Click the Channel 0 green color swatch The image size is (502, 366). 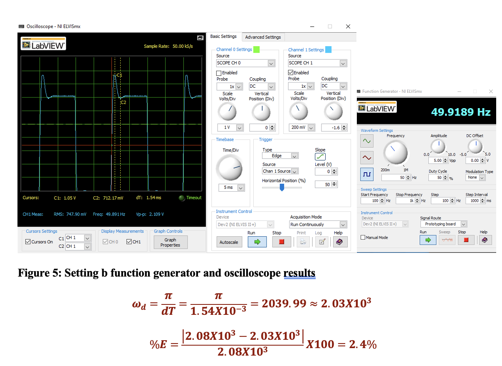(x=256, y=49)
